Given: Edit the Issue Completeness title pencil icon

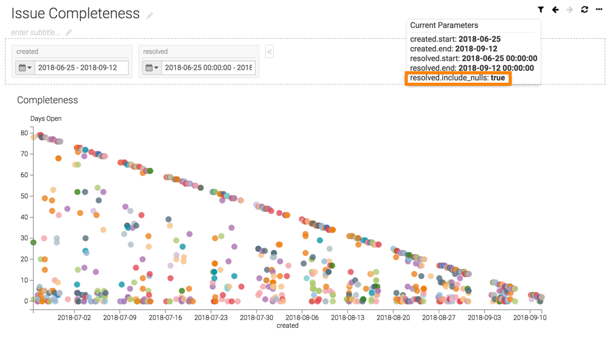Looking at the screenshot, I should coord(150,15).
